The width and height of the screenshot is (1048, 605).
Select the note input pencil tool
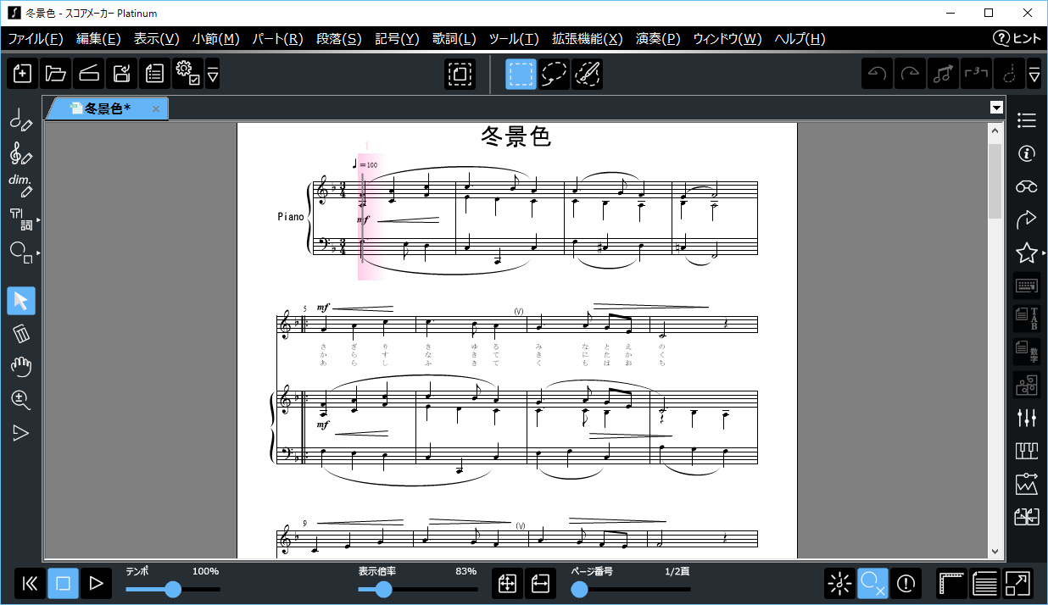click(x=21, y=119)
